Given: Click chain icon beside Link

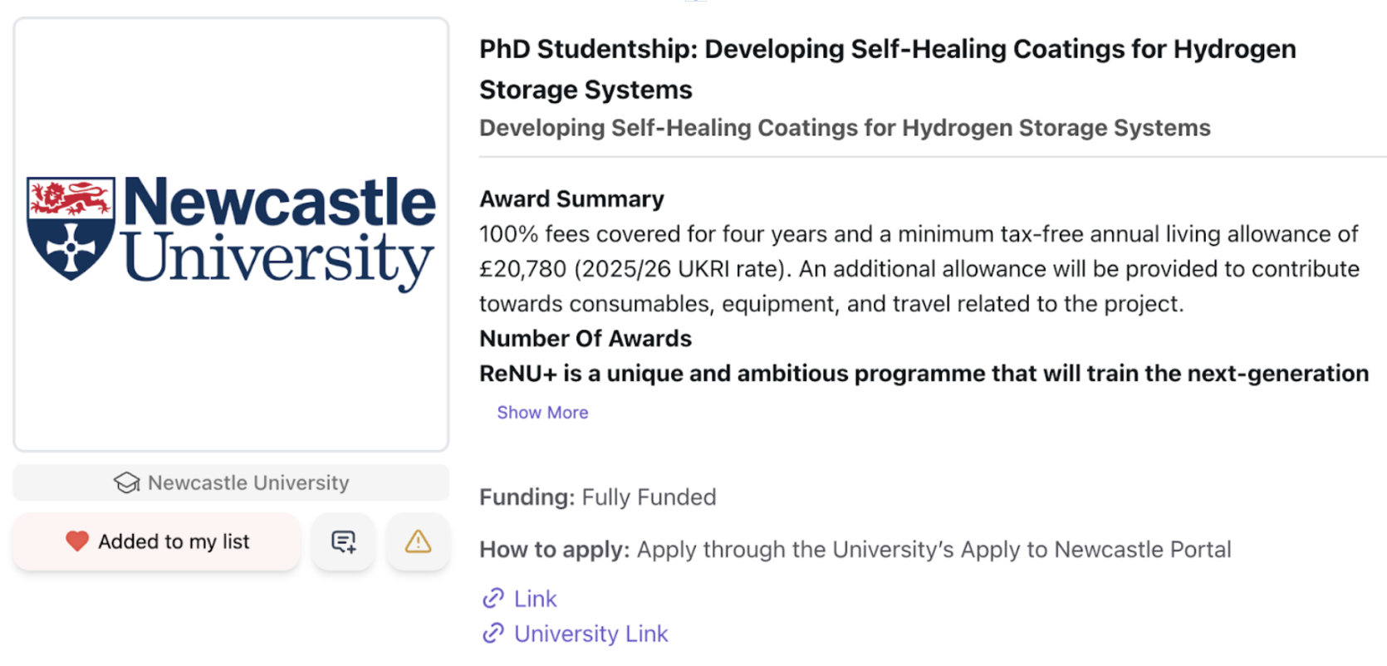Looking at the screenshot, I should (x=493, y=598).
